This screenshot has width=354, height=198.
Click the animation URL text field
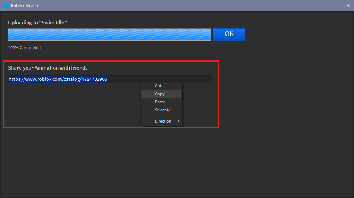point(110,79)
